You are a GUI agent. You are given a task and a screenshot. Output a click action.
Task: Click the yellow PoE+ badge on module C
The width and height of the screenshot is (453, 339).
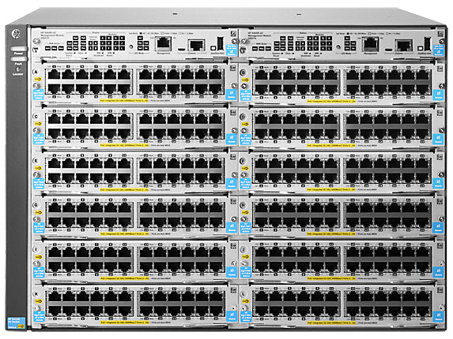[x=38, y=124]
